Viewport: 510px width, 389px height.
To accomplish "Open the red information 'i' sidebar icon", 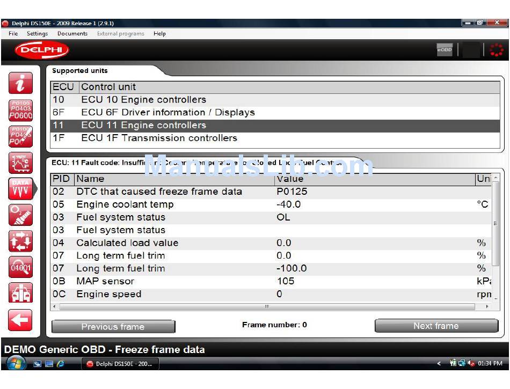I will pyautogui.click(x=21, y=84).
